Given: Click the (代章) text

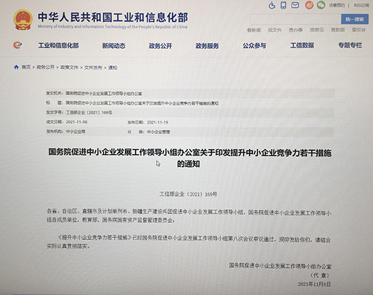Looking at the screenshot, I should coord(320,275).
